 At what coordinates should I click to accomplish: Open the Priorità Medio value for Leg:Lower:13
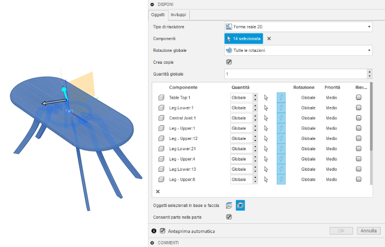(331, 169)
